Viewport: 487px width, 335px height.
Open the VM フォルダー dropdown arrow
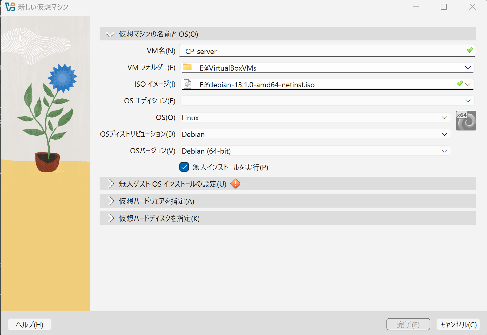coord(468,68)
